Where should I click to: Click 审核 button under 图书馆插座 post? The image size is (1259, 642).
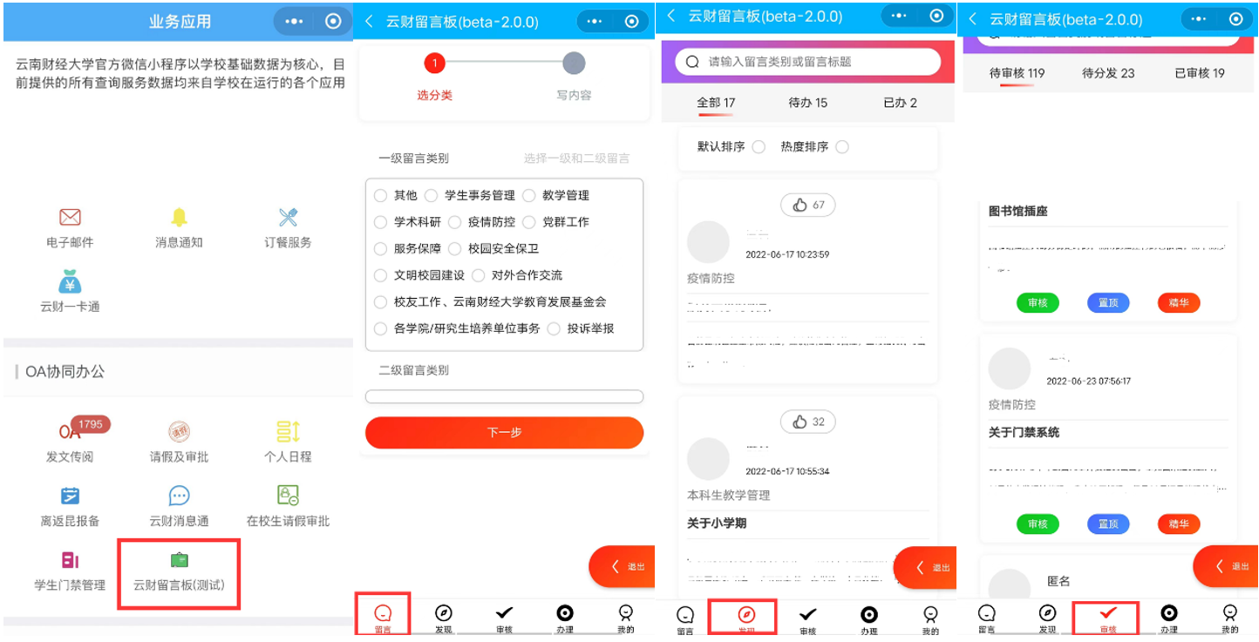tap(1038, 303)
